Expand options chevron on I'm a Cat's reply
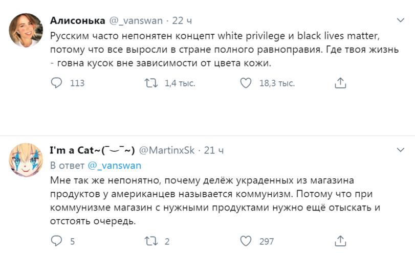This screenshot has height=253, width=415. [401, 150]
